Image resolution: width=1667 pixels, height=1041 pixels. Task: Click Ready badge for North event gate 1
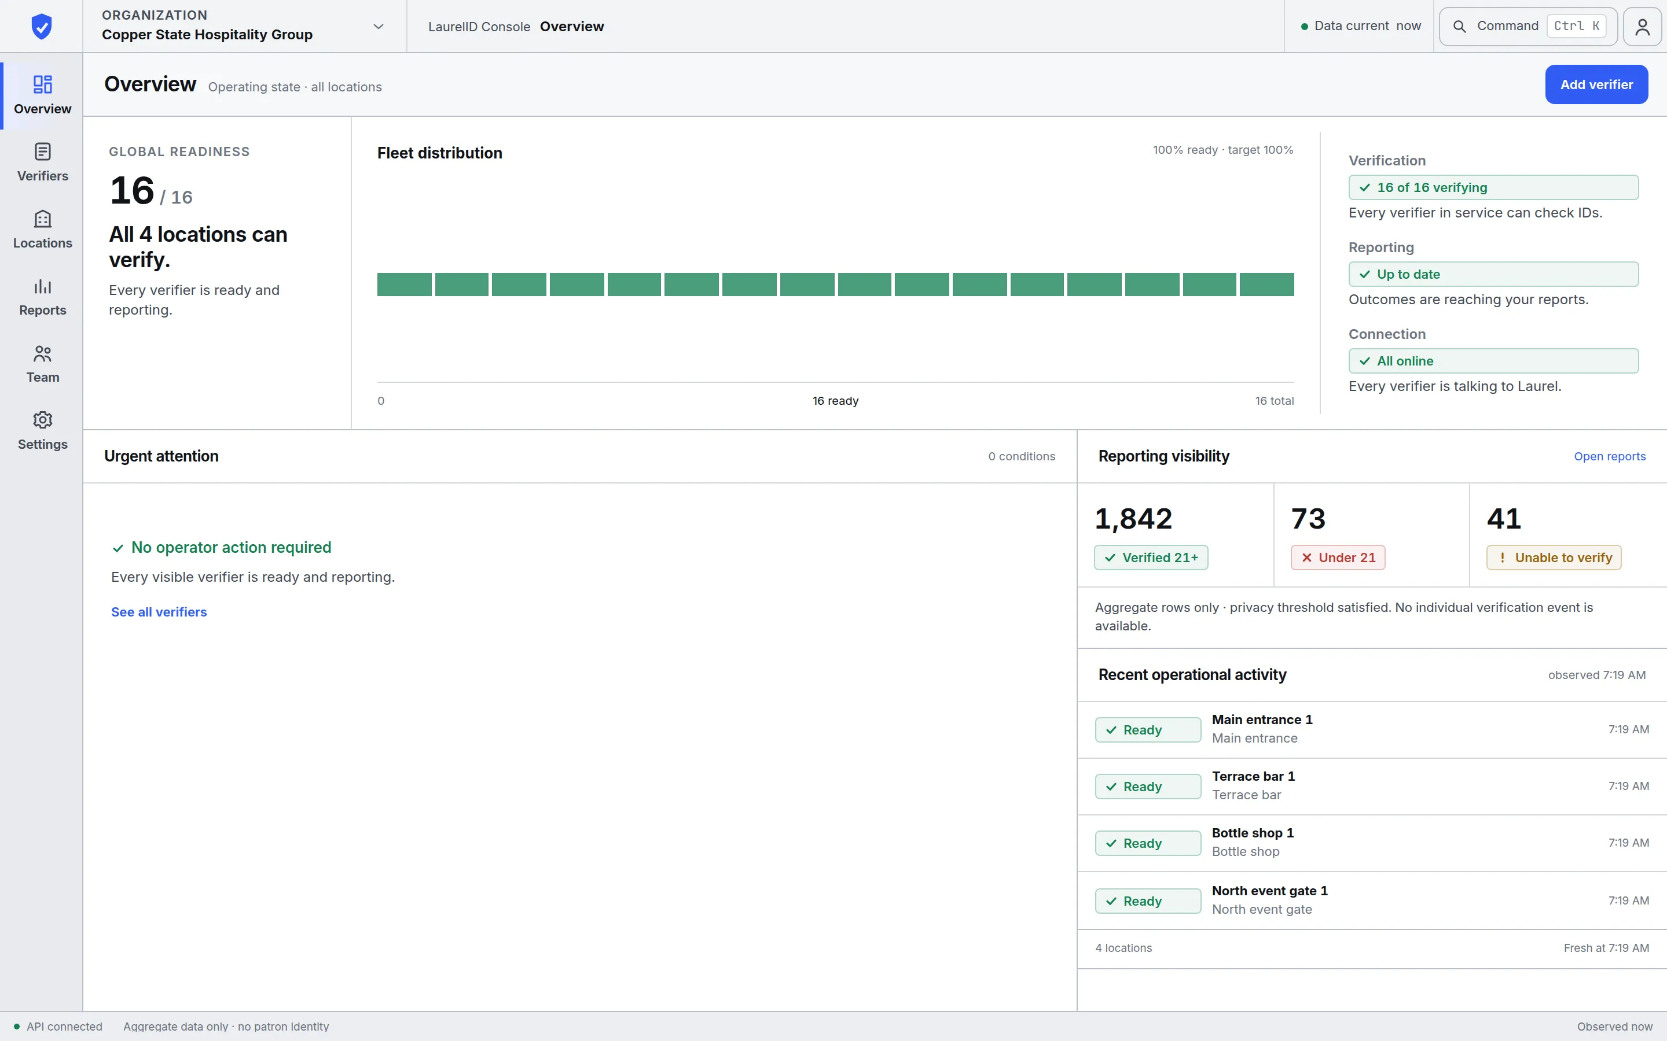pos(1148,900)
